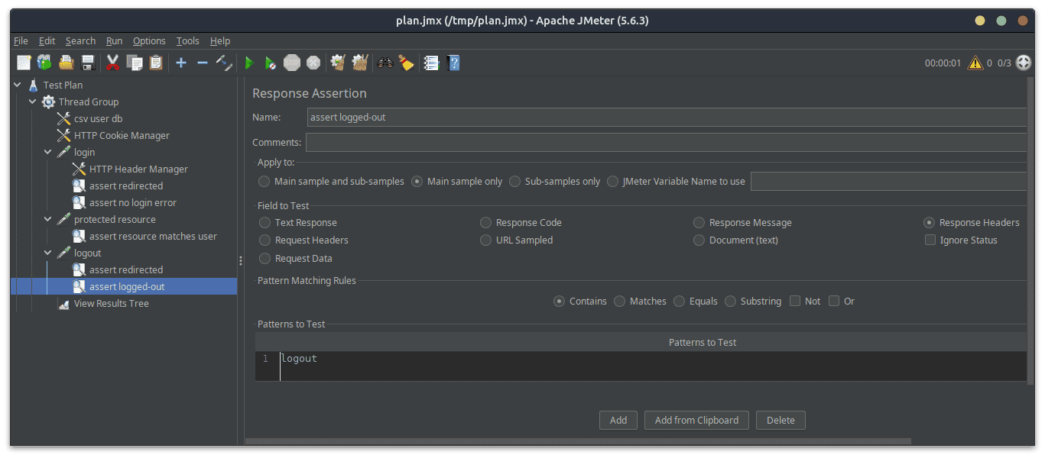Screen dimensions: 1045x458
Task: Start the test with the green play icon
Action: (248, 63)
